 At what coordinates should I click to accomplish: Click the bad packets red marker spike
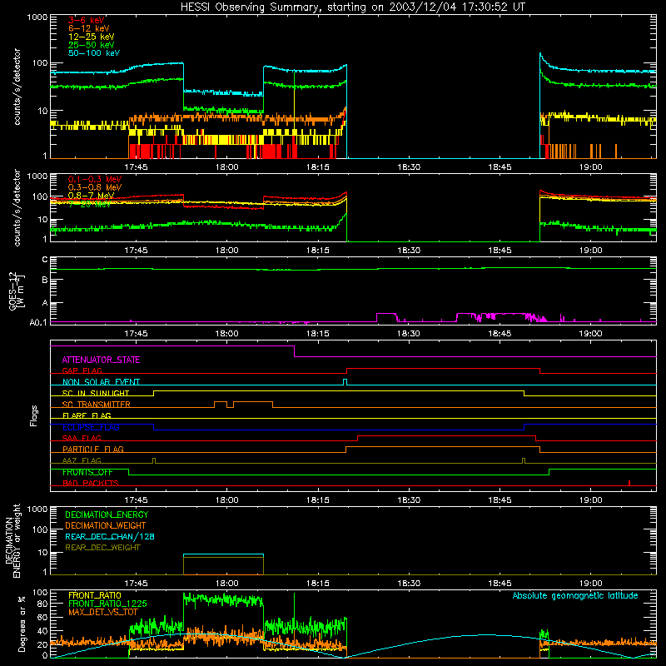click(x=629, y=483)
